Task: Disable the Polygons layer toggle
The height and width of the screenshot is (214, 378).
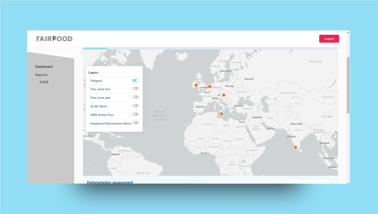Action: click(x=135, y=80)
